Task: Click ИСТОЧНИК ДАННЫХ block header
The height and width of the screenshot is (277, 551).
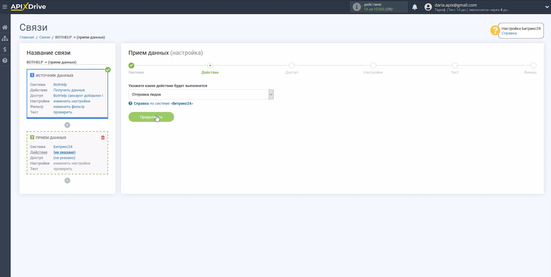Action: (x=54, y=75)
